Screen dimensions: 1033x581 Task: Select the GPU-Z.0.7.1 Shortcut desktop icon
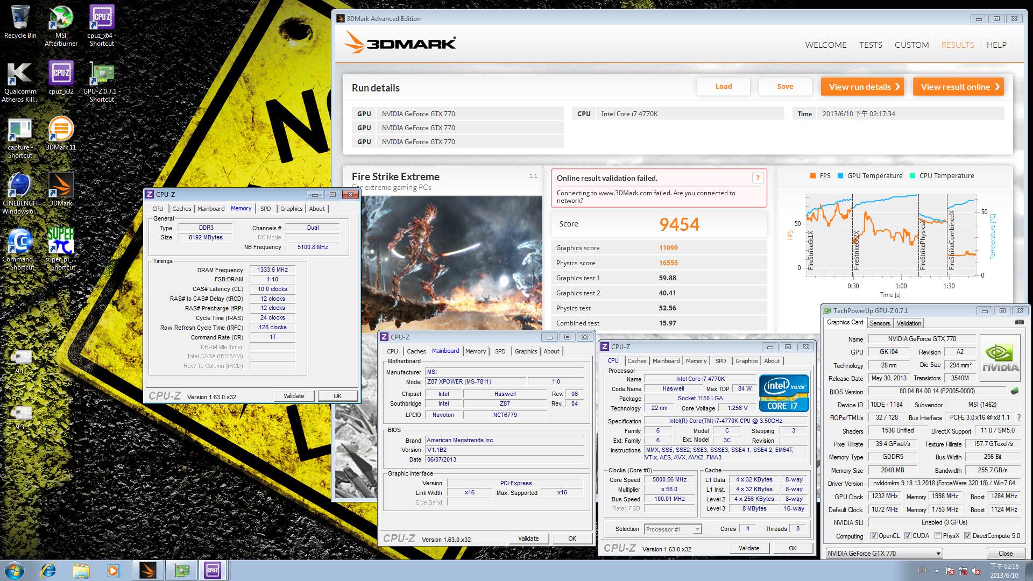click(x=102, y=81)
